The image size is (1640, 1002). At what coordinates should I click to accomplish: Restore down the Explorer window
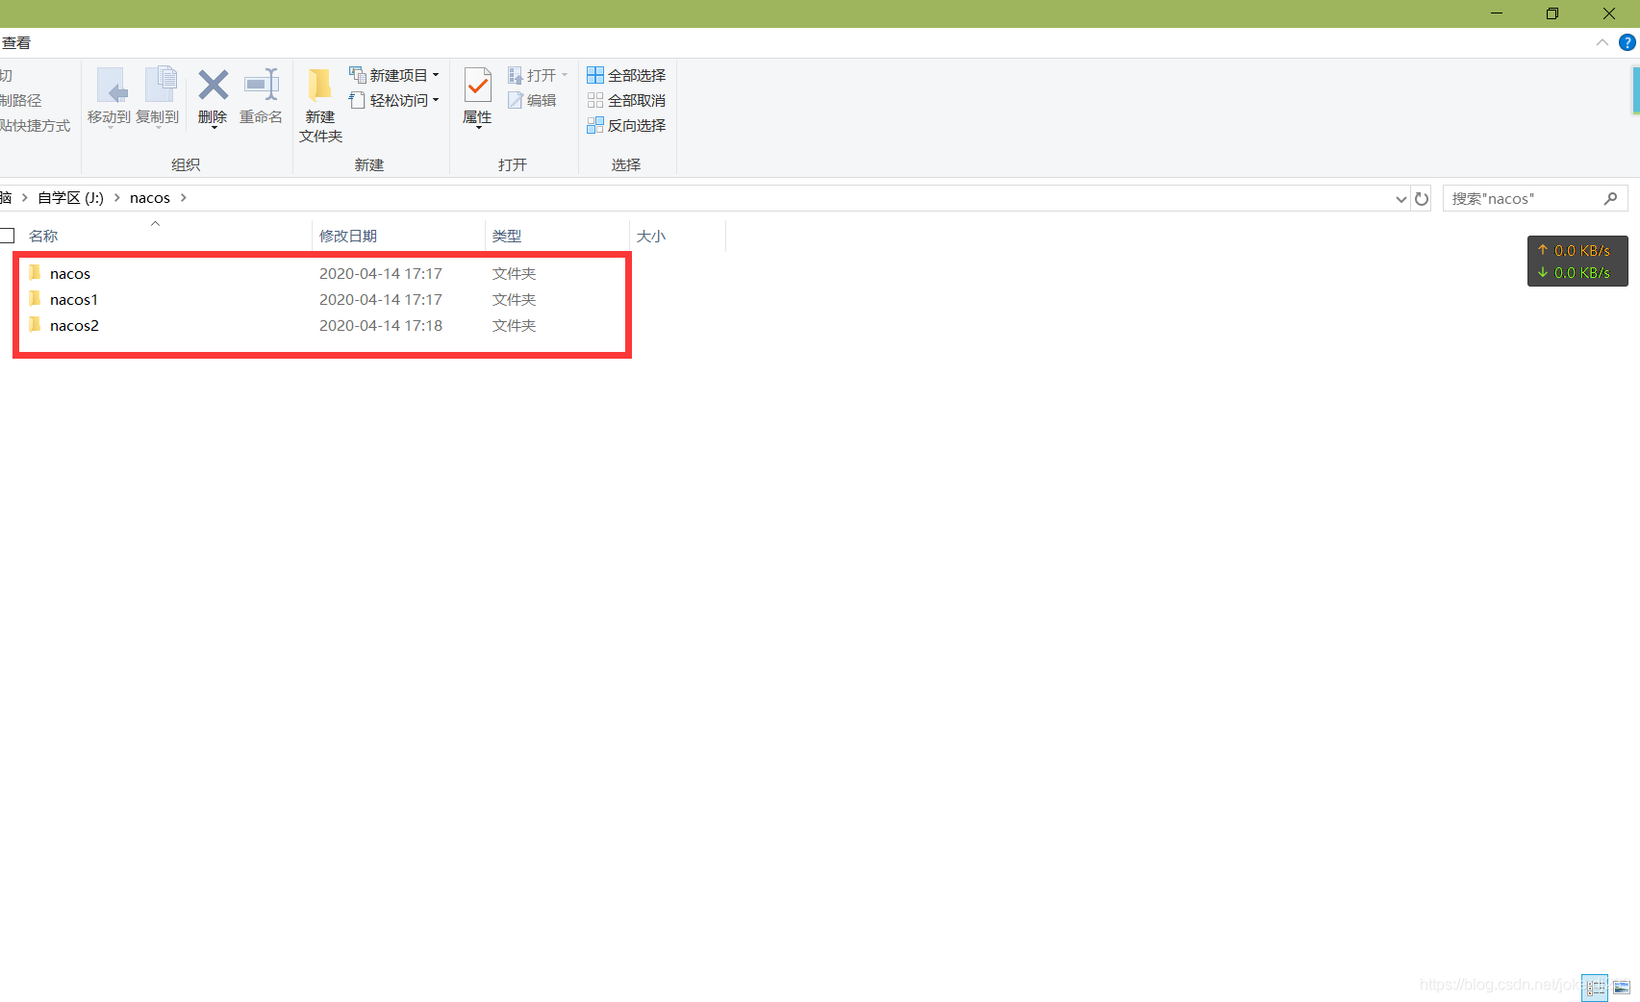[x=1552, y=13]
